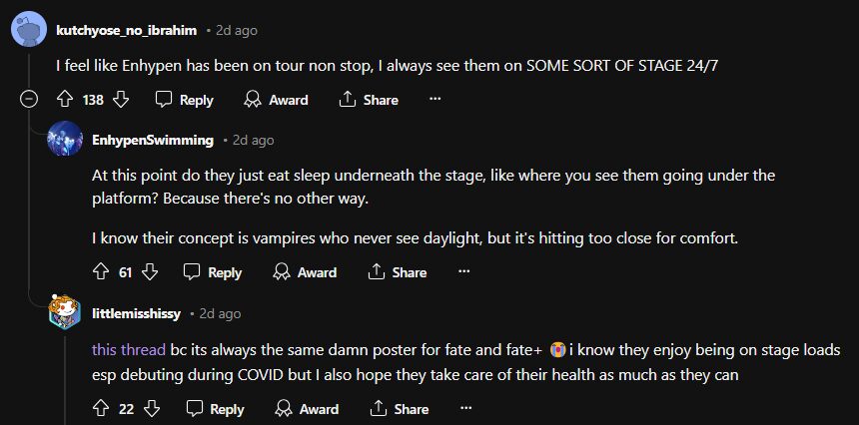859x425 pixels.
Task: Open more options on littlemisshissy's comment
Action: click(465, 409)
